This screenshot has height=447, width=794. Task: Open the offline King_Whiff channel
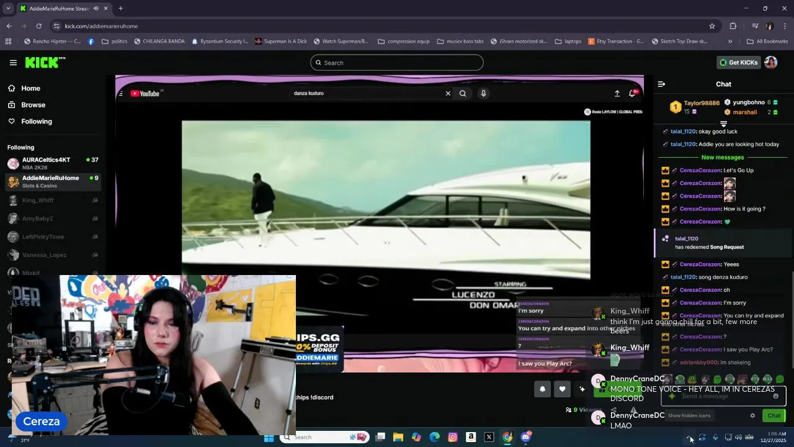point(53,201)
